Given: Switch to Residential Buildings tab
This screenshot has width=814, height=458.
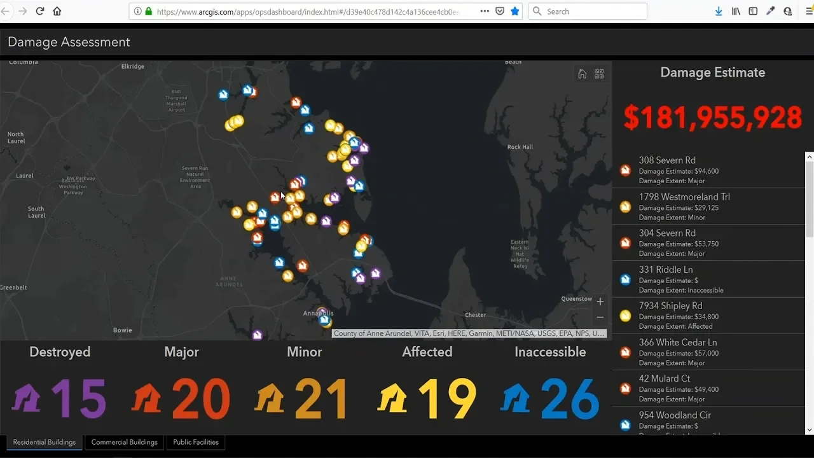Looking at the screenshot, I should coord(45,442).
